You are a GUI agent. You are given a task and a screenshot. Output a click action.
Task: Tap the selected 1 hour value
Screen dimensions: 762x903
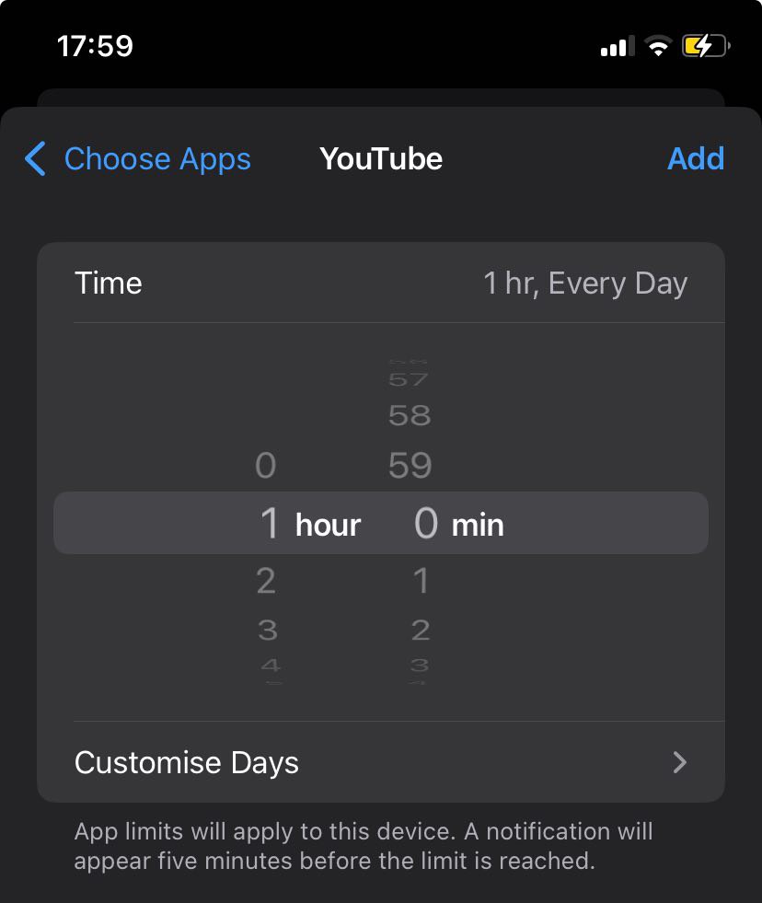click(270, 524)
